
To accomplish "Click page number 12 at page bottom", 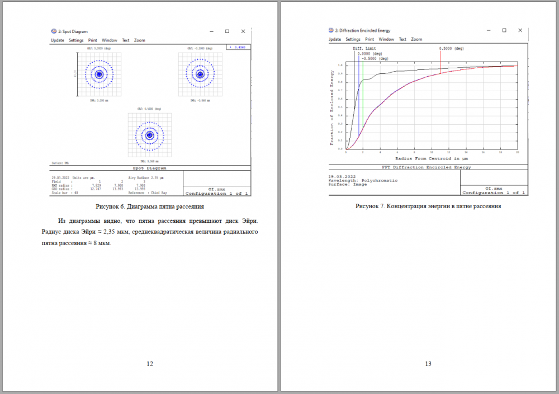I will (150, 364).
